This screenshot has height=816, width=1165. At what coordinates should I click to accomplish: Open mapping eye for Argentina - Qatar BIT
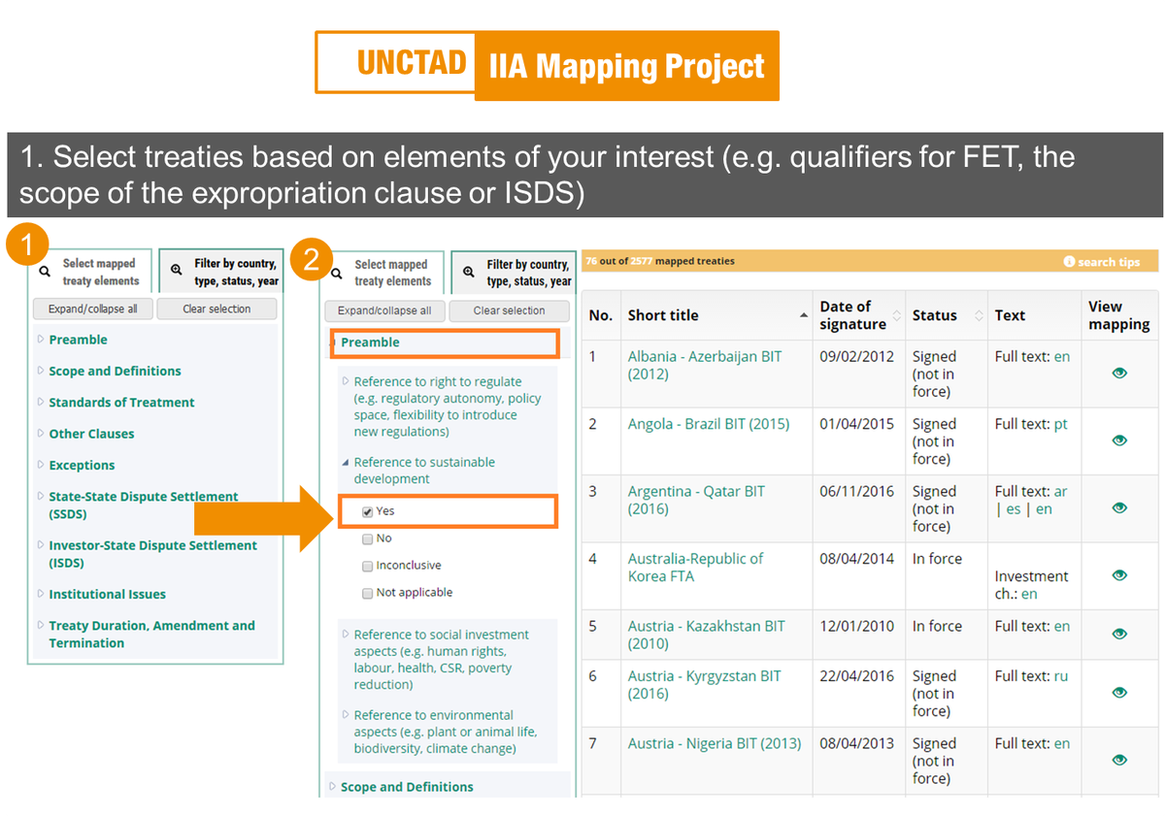pyautogui.click(x=1119, y=508)
